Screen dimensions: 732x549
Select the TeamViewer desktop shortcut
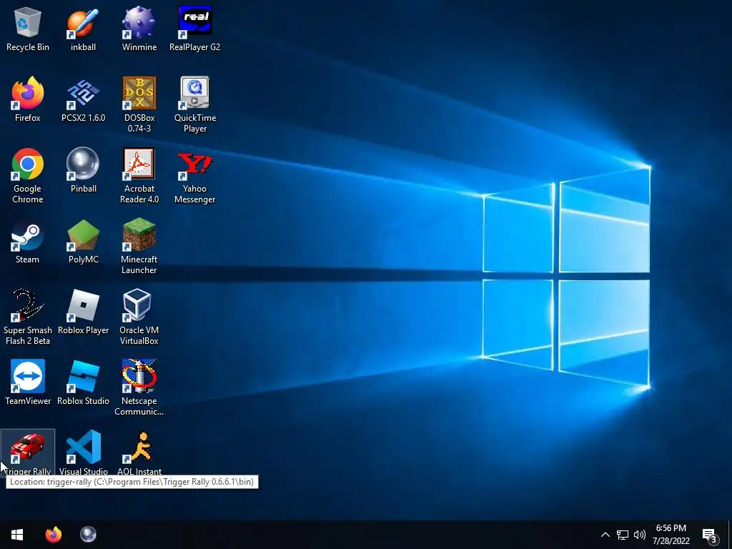pyautogui.click(x=28, y=382)
